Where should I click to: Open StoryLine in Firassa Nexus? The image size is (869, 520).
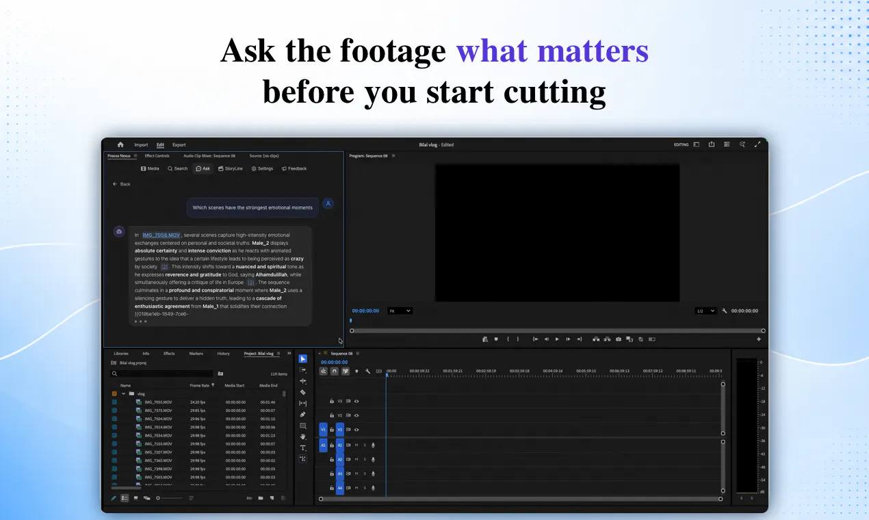(x=231, y=168)
